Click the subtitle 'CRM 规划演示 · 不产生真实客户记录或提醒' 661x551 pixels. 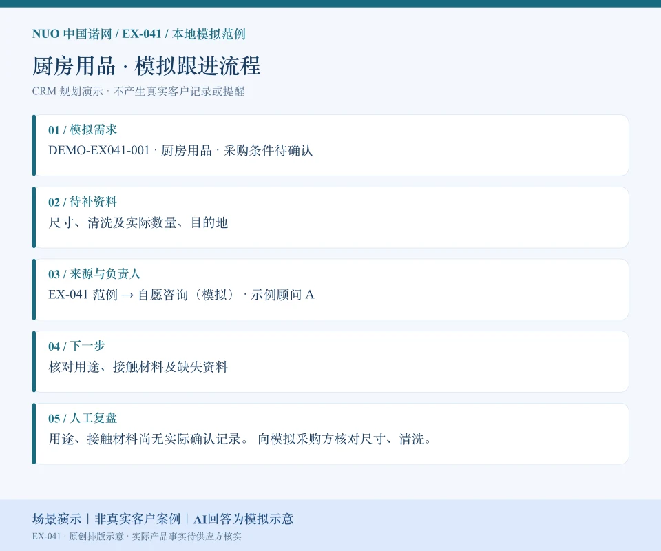point(138,92)
